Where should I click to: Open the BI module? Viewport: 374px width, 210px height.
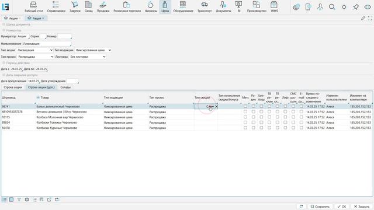tap(239, 7)
